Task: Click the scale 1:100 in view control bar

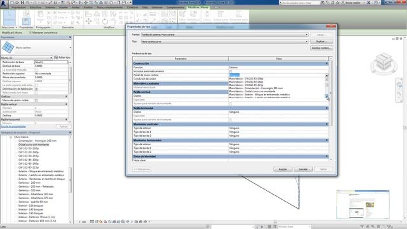Action: point(82,222)
